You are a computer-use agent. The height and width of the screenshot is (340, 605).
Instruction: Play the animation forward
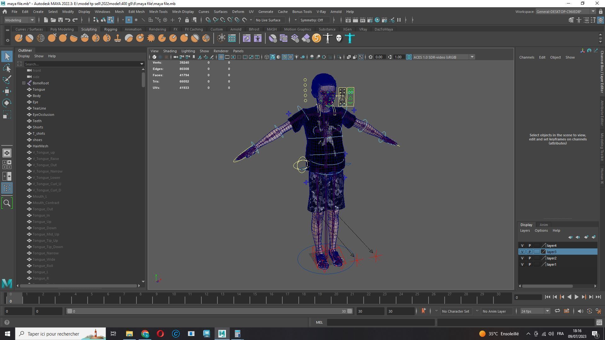[576, 297]
